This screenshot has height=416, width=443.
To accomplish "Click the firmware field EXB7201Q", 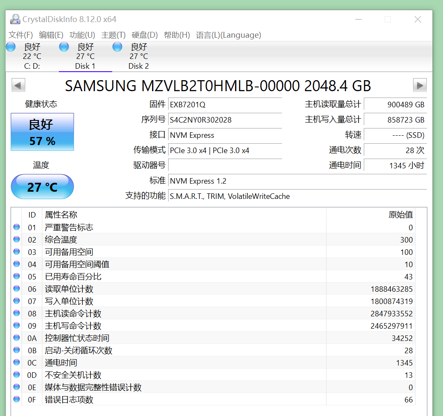I will click(x=225, y=104).
